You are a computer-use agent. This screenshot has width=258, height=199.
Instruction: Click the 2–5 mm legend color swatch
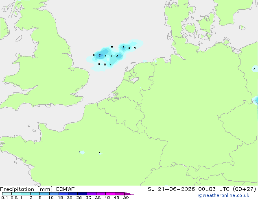[35, 194]
